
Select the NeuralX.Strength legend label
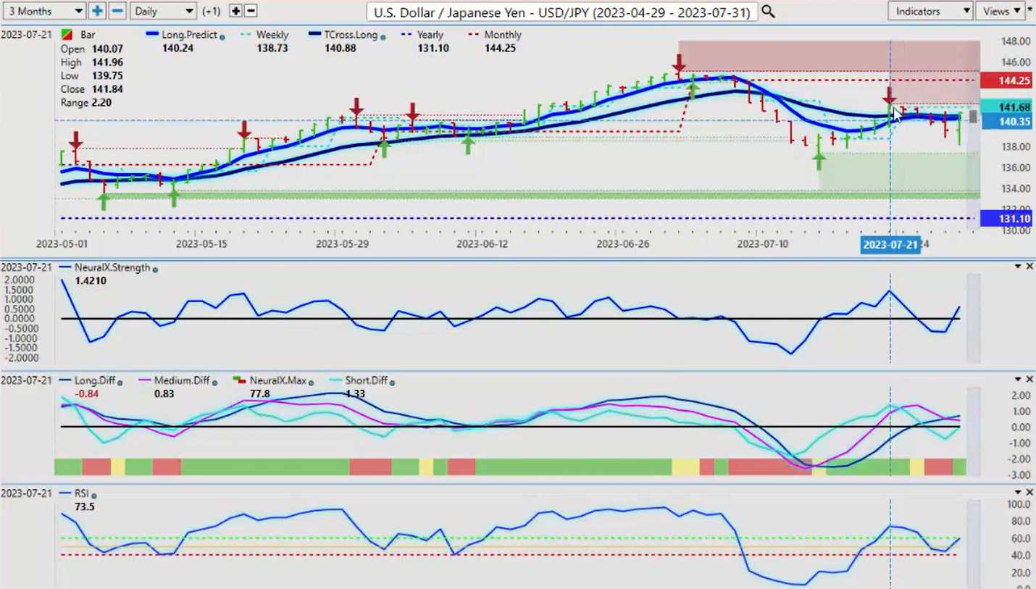(x=112, y=268)
